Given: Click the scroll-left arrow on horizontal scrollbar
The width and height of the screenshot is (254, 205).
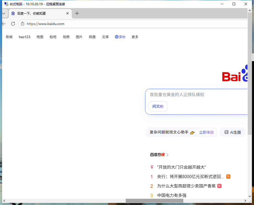Looking at the screenshot, I should point(4,201).
